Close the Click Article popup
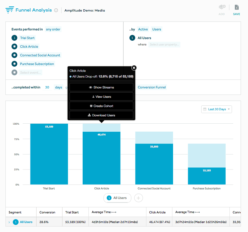The height and width of the screenshot is (232, 248). pyautogui.click(x=134, y=68)
